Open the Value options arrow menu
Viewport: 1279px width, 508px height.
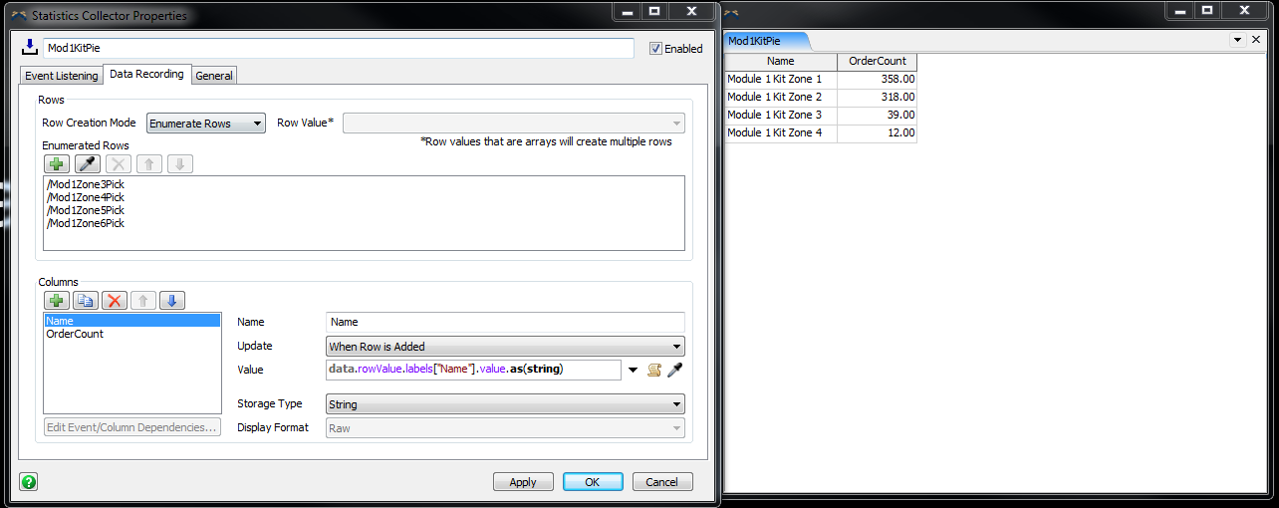pyautogui.click(x=633, y=371)
